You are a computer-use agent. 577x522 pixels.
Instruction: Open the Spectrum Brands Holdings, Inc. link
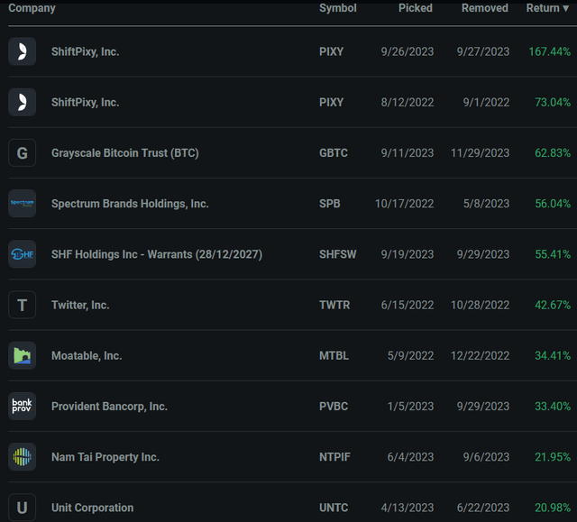tap(130, 204)
